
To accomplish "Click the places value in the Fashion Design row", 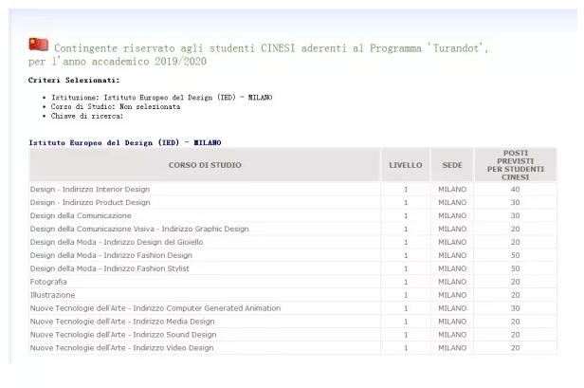I will click(515, 255).
